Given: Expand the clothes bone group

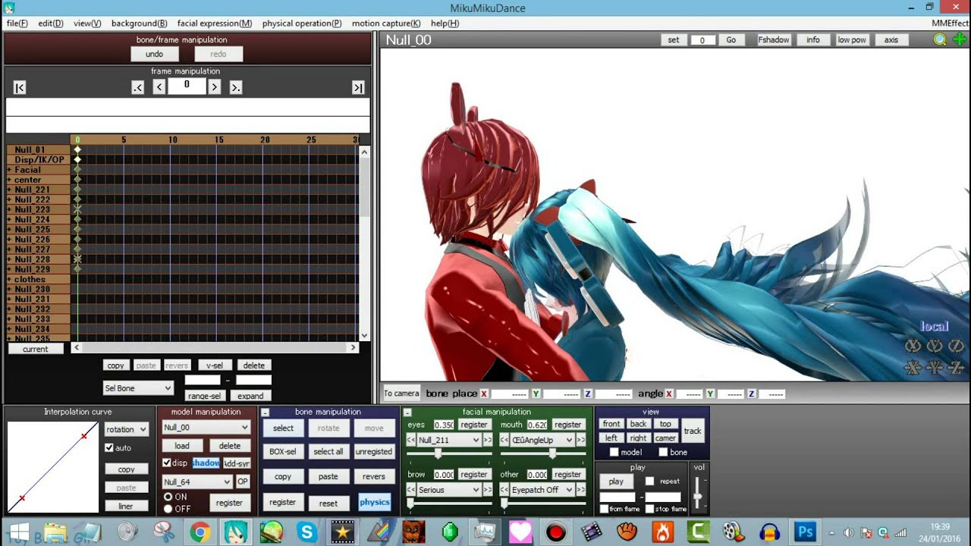Looking at the screenshot, I should coord(10,279).
